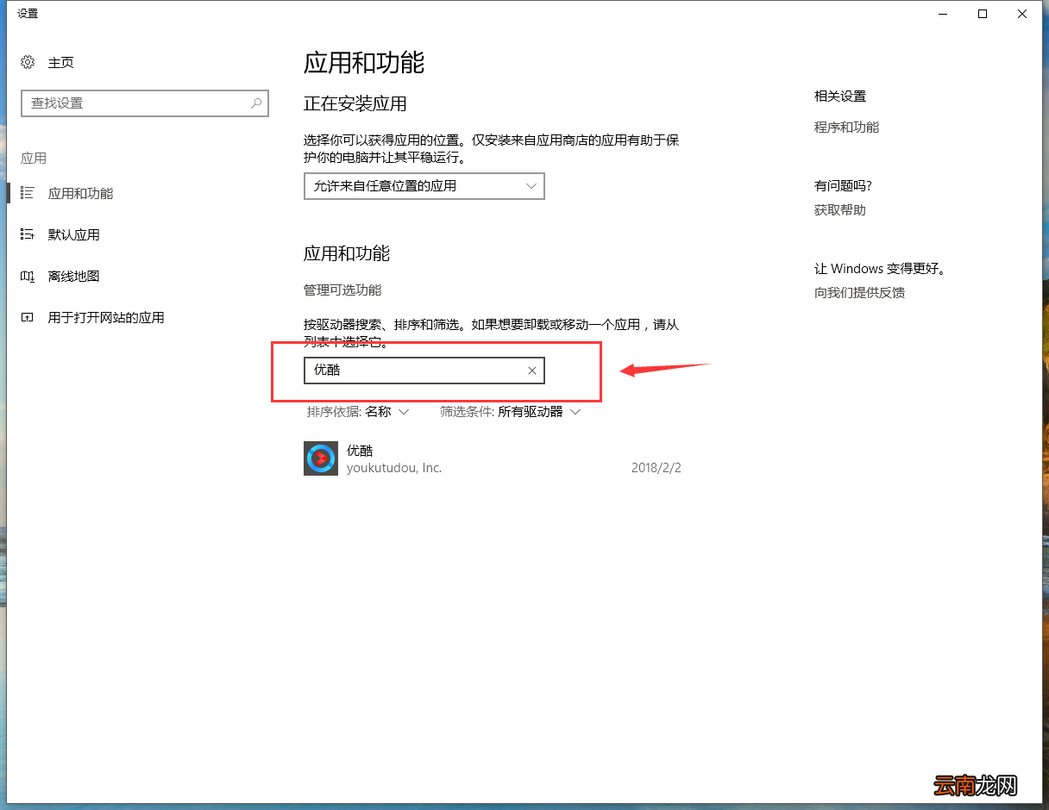
Task: Go to 主页 in sidebar
Action: click(x=61, y=62)
